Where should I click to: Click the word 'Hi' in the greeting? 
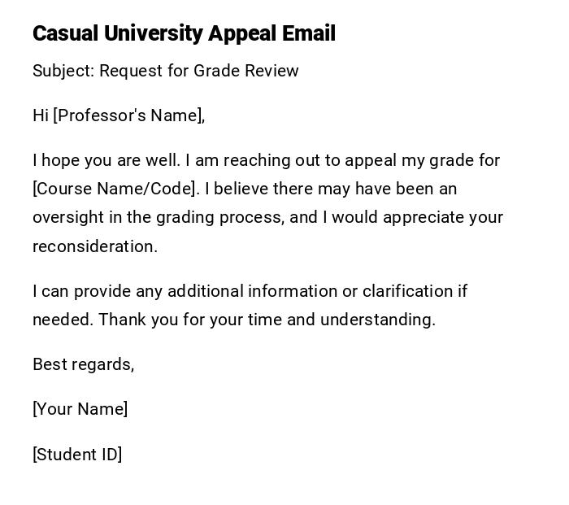click(41, 115)
